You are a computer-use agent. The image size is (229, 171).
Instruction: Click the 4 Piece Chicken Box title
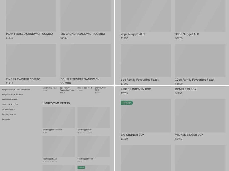(136, 89)
